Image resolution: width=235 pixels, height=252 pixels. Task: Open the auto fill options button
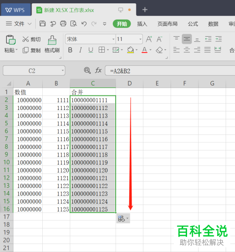[x=123, y=219]
